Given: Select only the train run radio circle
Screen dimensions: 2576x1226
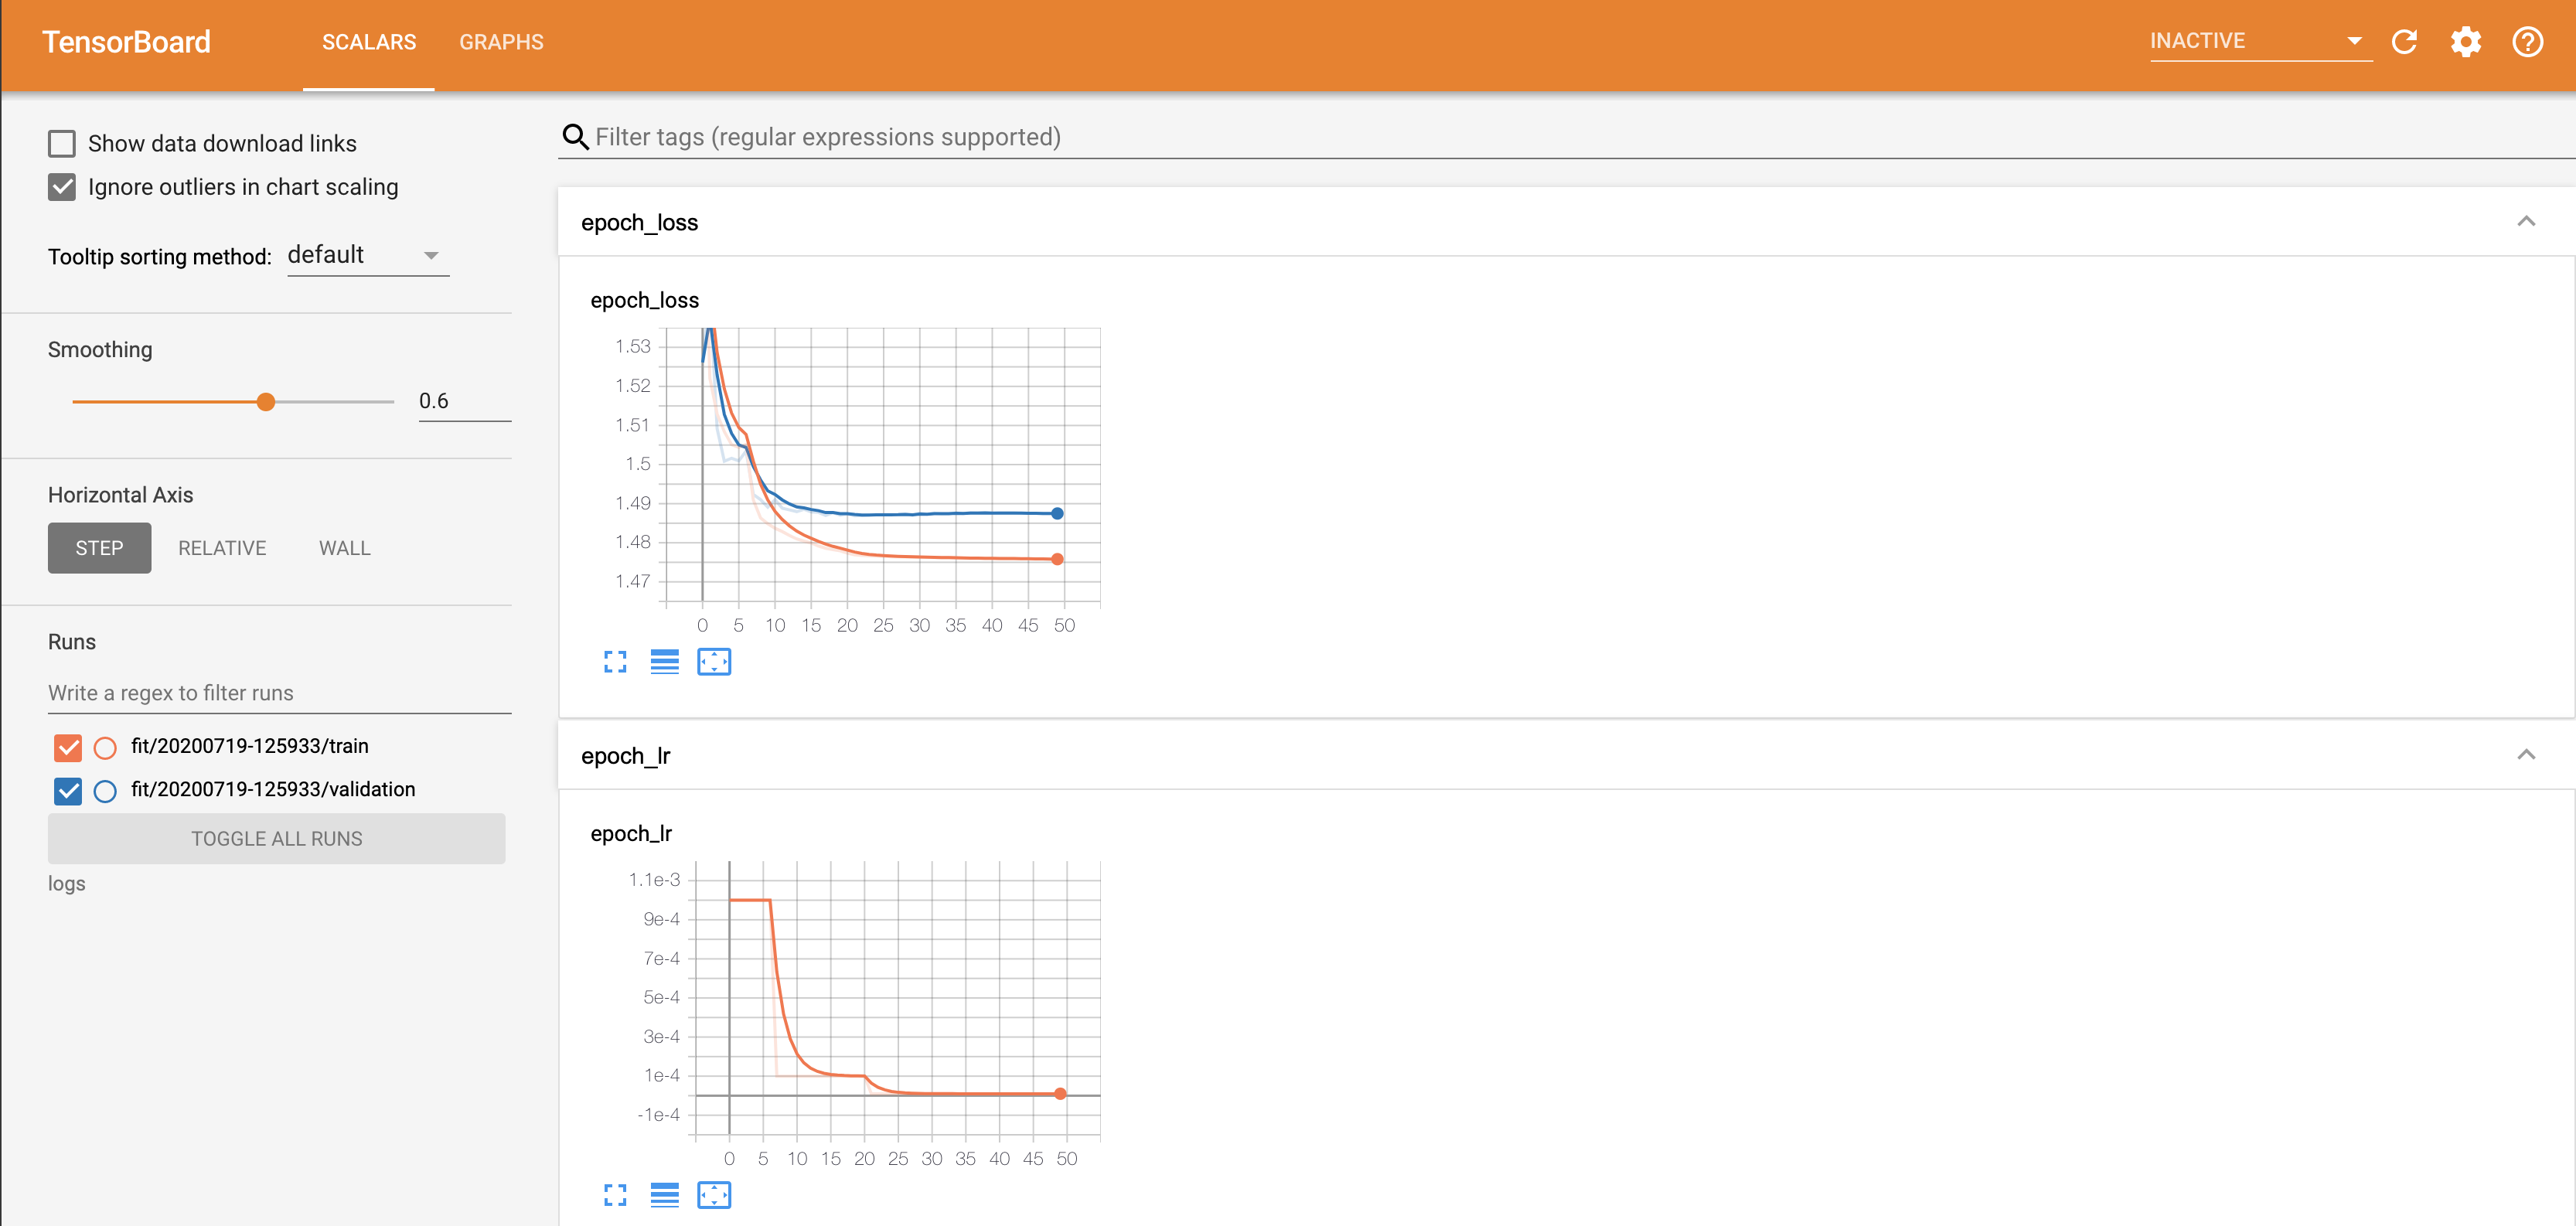Looking at the screenshot, I should 105,747.
